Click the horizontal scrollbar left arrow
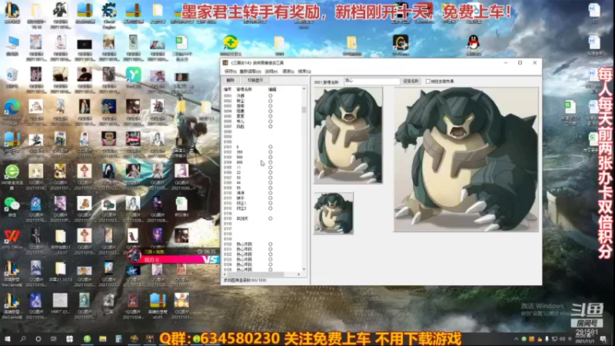 (225, 274)
